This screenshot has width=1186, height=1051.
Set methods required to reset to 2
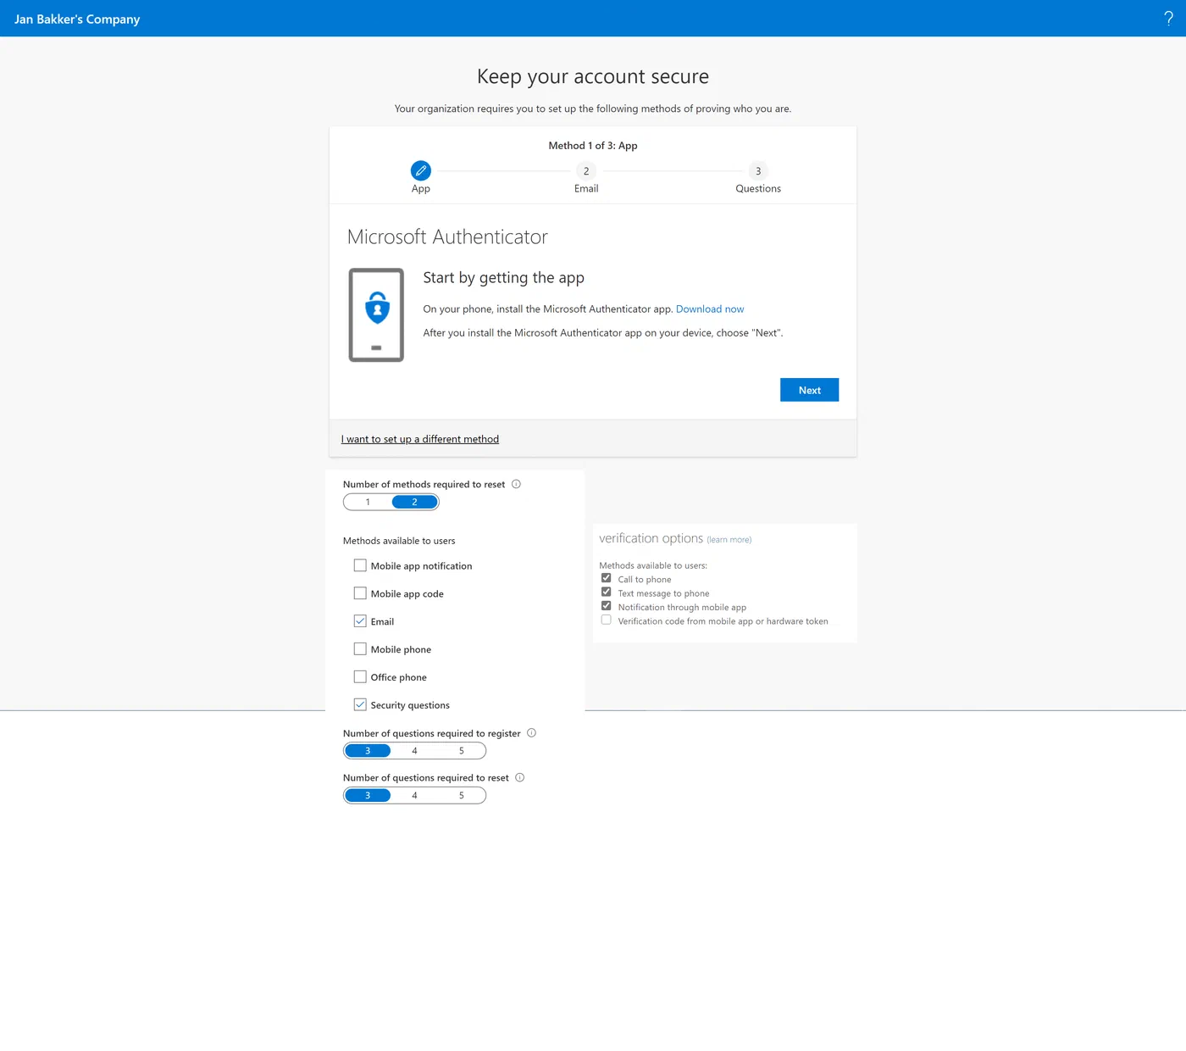(x=414, y=502)
